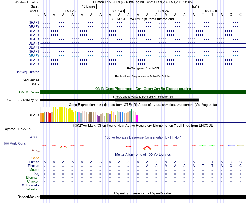Click the blue G mark in PhyloP track

click(x=231, y=146)
